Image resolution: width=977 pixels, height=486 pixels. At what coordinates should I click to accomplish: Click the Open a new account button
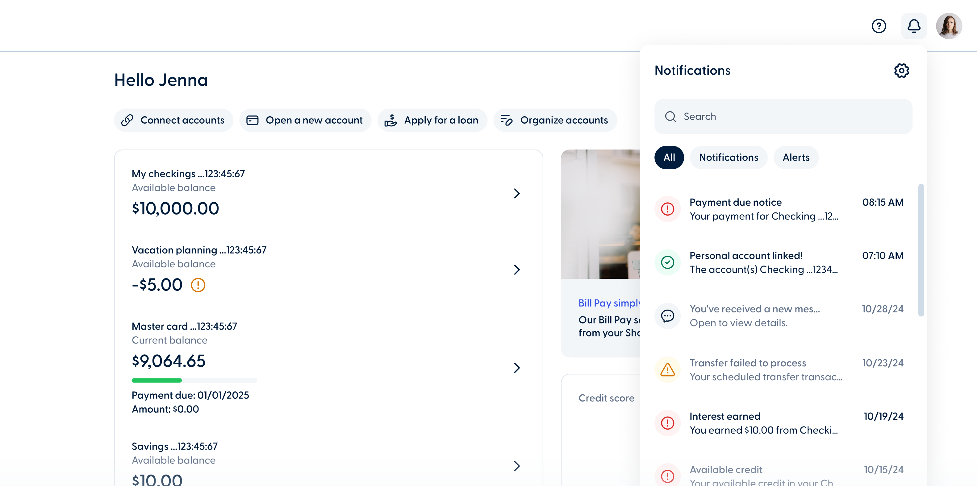pos(305,120)
